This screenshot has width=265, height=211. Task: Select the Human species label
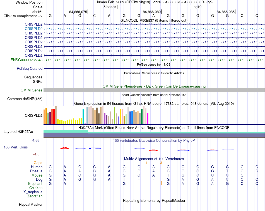point(37,167)
